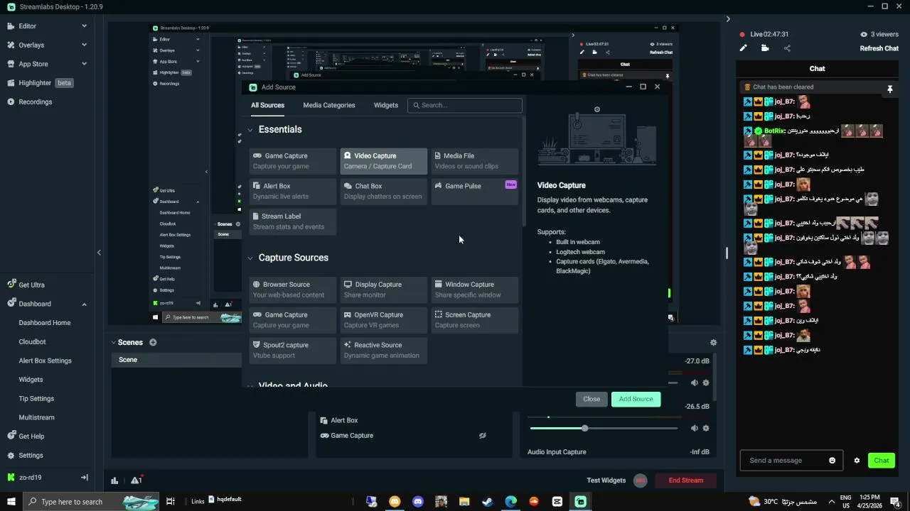Open Dashboard Home in sidebar

coord(45,323)
